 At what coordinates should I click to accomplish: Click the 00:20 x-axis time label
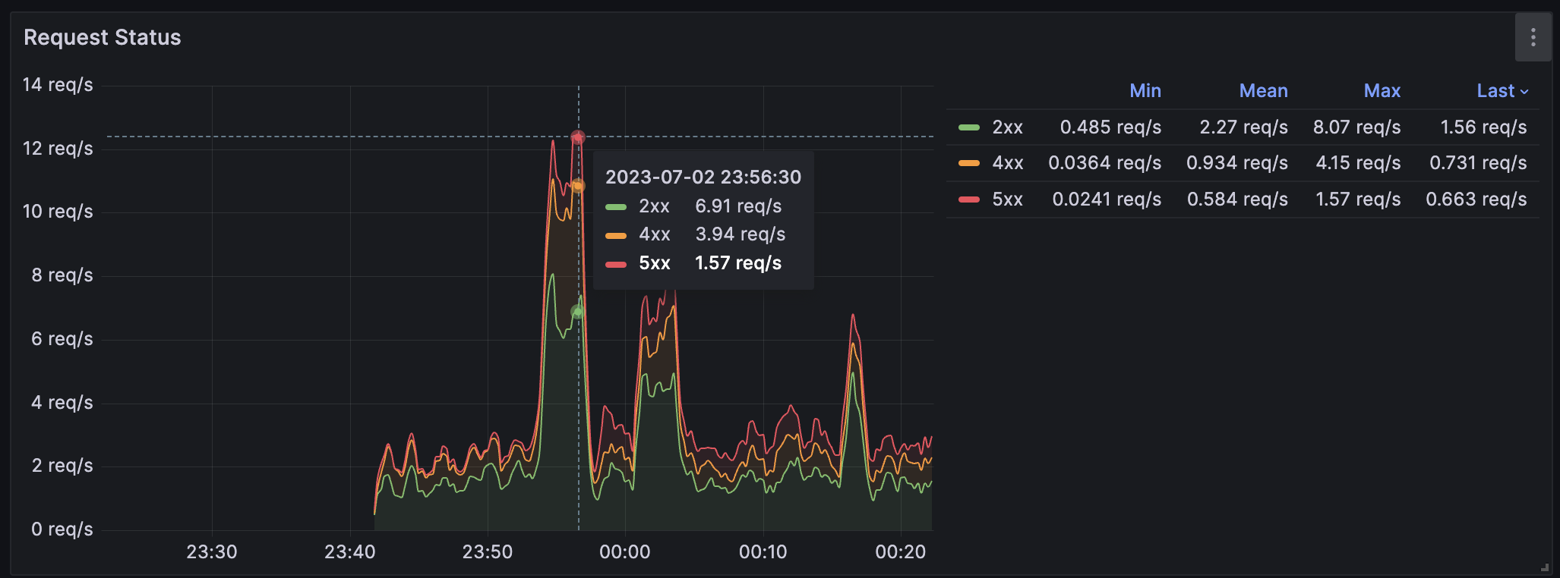(x=901, y=552)
